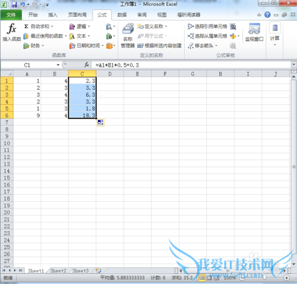The height and width of the screenshot is (284, 297).
Task: Open the Define Name dropdown arrow
Action: (x=166, y=26)
